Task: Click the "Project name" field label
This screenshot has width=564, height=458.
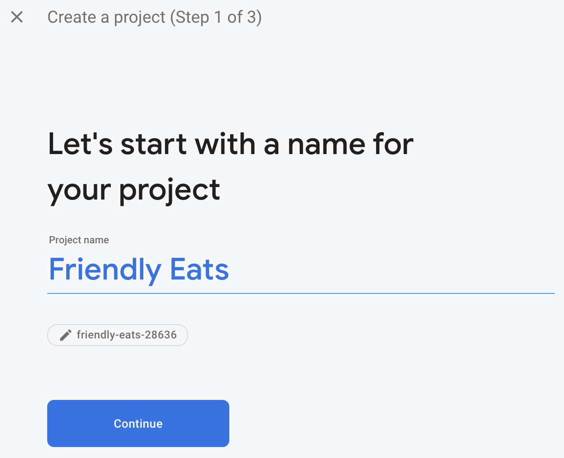Action: point(79,240)
